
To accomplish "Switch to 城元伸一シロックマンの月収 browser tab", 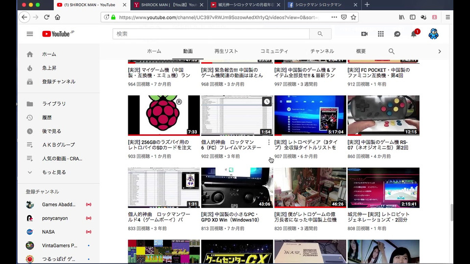I will 246,5.
